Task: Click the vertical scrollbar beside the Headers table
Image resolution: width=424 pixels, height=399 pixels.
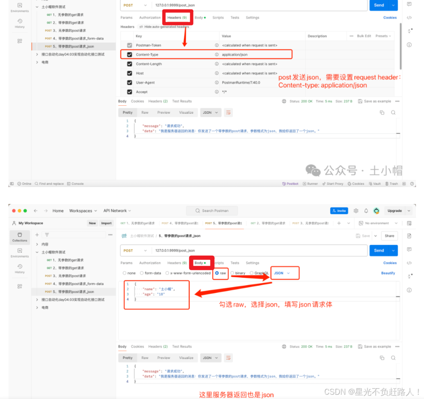Action: pos(400,46)
